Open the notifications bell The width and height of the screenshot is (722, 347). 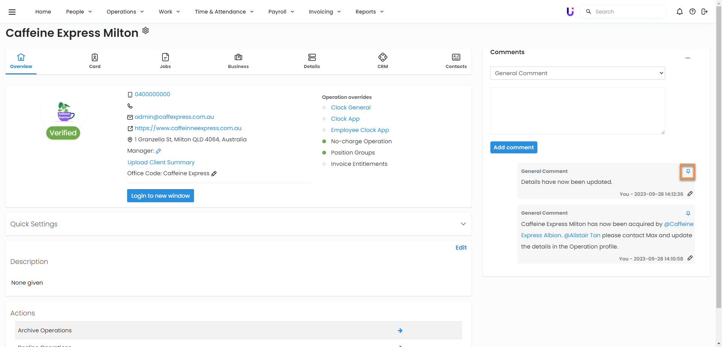coord(680,12)
